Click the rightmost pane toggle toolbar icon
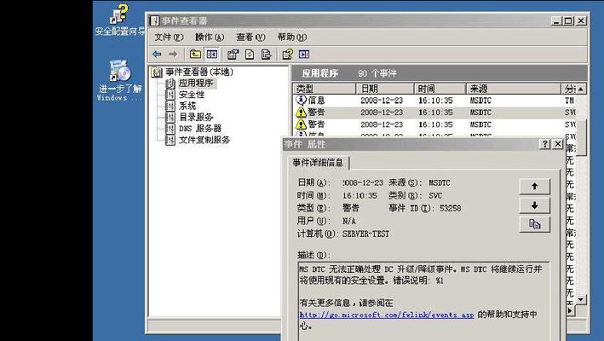Image resolution: width=604 pixels, height=341 pixels. click(304, 55)
